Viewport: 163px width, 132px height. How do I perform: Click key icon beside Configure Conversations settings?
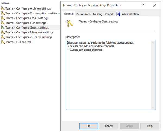click(3, 13)
